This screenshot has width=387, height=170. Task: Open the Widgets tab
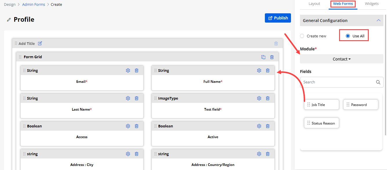tap(372, 4)
